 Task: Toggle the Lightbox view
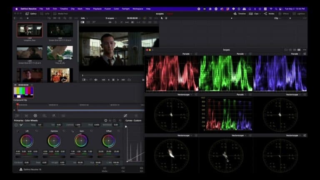[298, 13]
